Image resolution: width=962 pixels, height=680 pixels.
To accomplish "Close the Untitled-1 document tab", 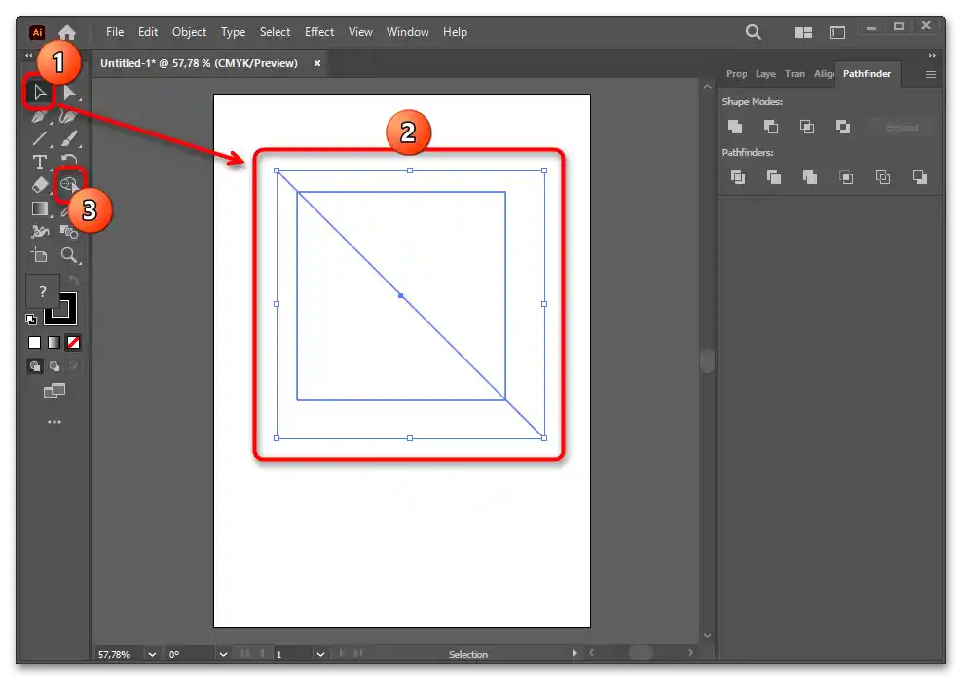I will (x=317, y=63).
